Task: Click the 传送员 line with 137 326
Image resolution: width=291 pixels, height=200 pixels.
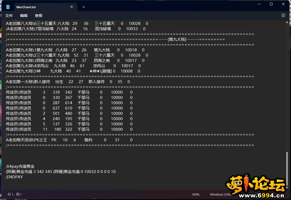Action: tap(69, 124)
